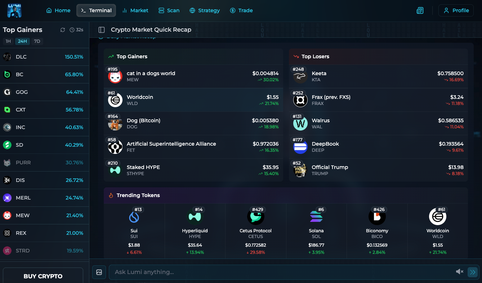The width and height of the screenshot is (482, 283).
Task: Click the Worldcoin logo in Top Gainers
Action: click(115, 100)
